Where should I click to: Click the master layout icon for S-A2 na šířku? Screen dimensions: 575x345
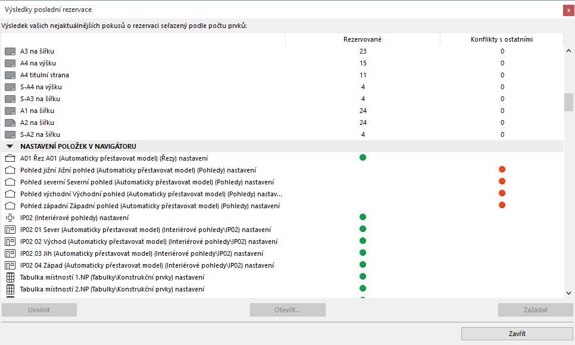pyautogui.click(x=10, y=134)
